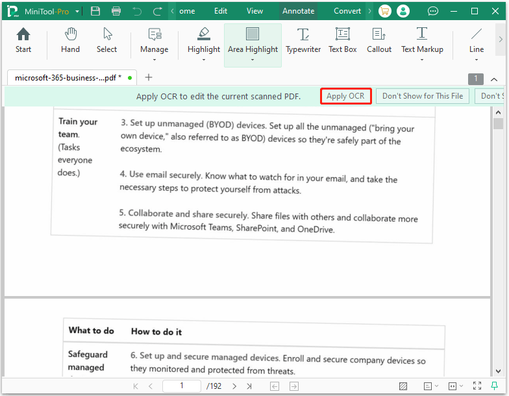Expand MiniTool-Pro application menu arrow

point(77,12)
